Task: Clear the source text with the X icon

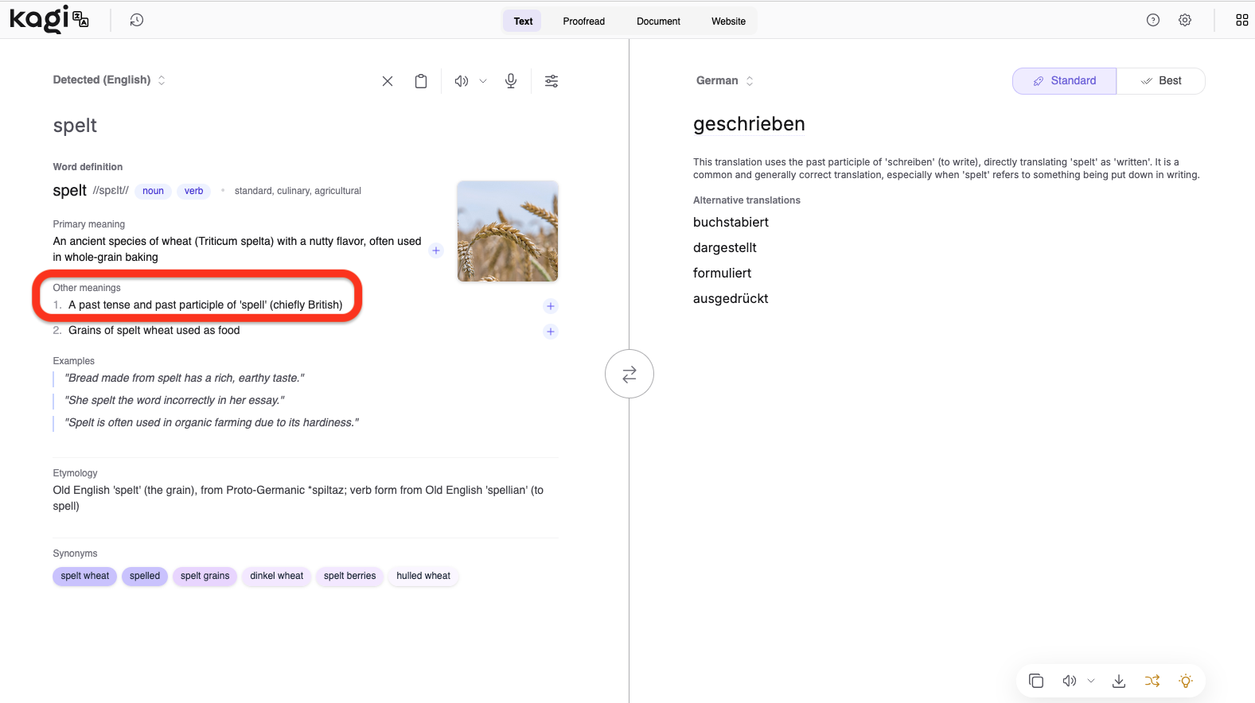Action: coord(388,81)
